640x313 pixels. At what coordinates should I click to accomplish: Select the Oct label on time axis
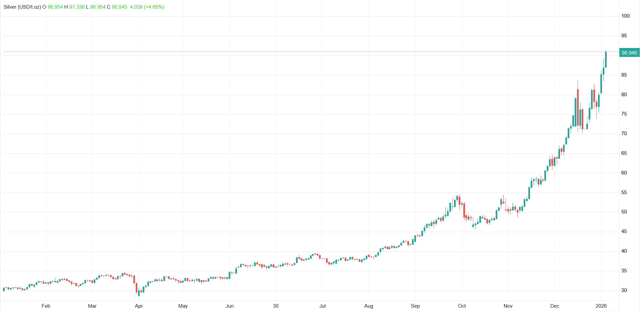point(462,306)
